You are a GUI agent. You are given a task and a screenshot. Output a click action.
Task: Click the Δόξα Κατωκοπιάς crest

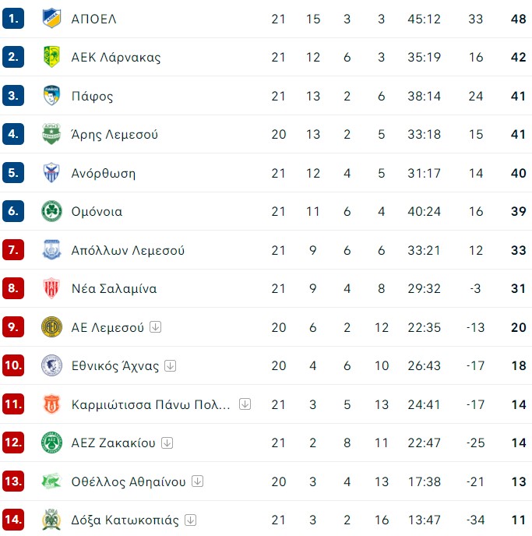(x=51, y=520)
